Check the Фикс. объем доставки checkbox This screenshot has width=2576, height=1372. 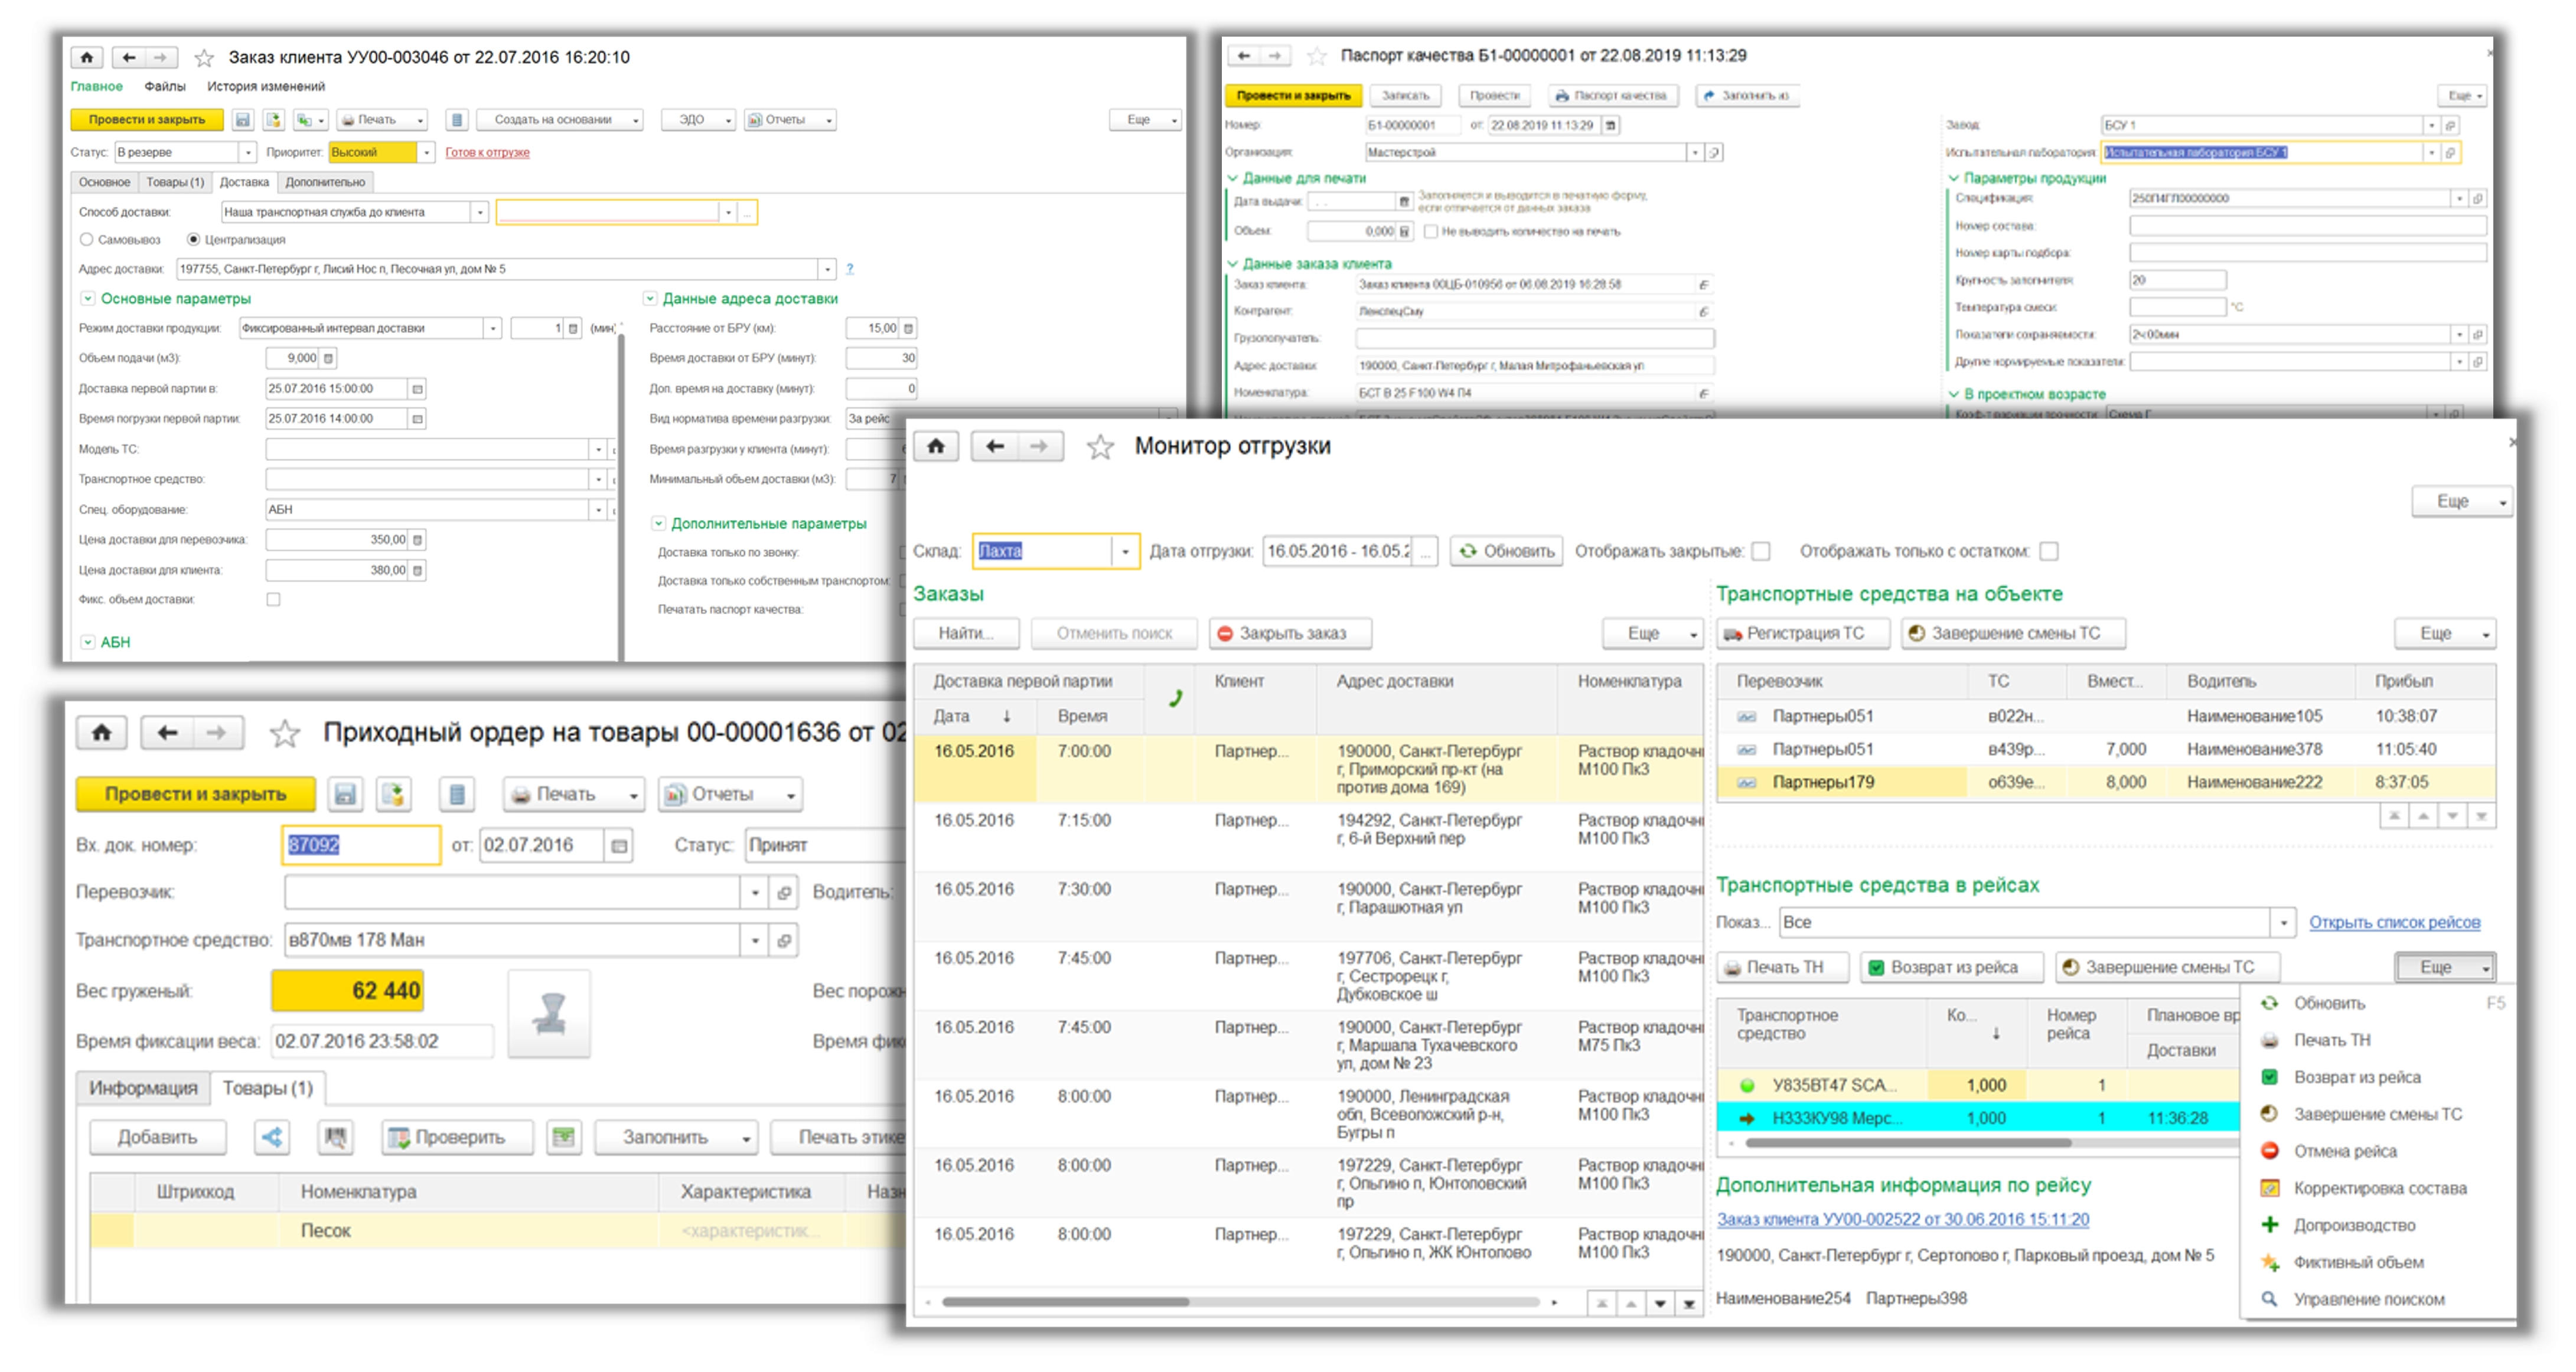274,599
